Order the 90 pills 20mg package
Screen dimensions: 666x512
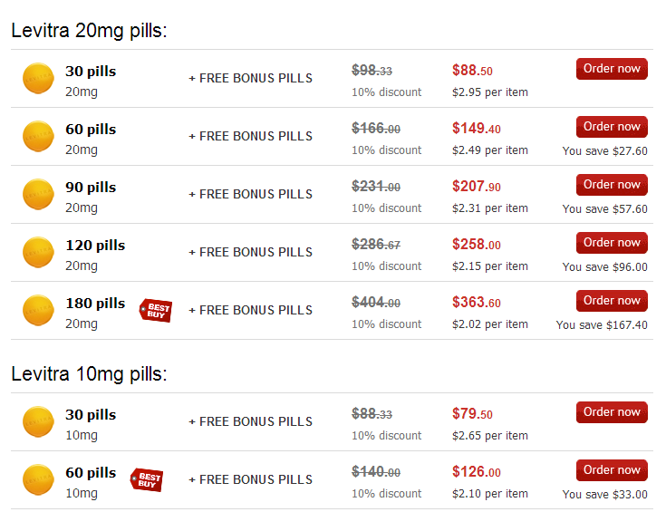pos(612,185)
